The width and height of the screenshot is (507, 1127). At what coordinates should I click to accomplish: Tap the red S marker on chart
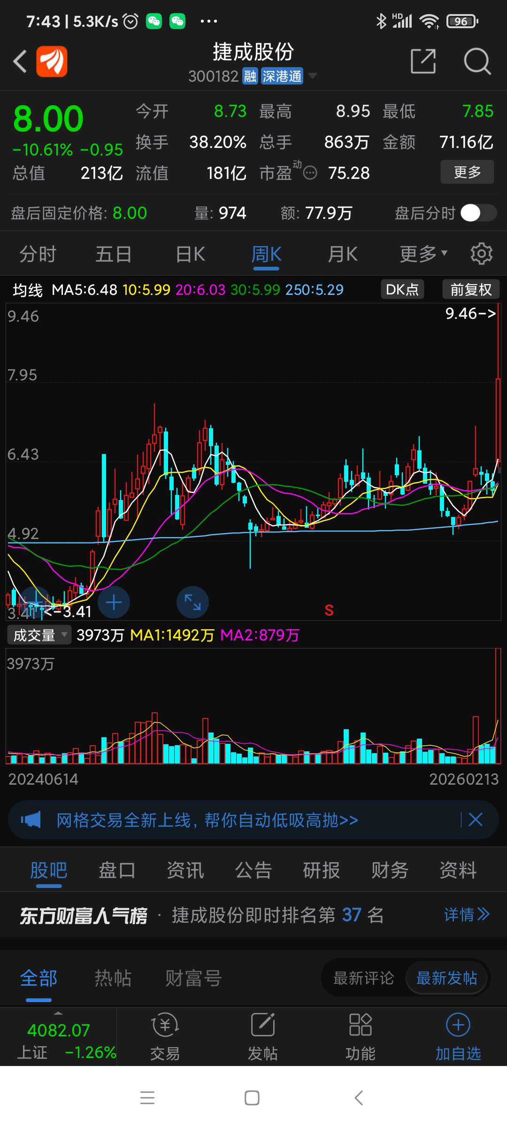329,610
